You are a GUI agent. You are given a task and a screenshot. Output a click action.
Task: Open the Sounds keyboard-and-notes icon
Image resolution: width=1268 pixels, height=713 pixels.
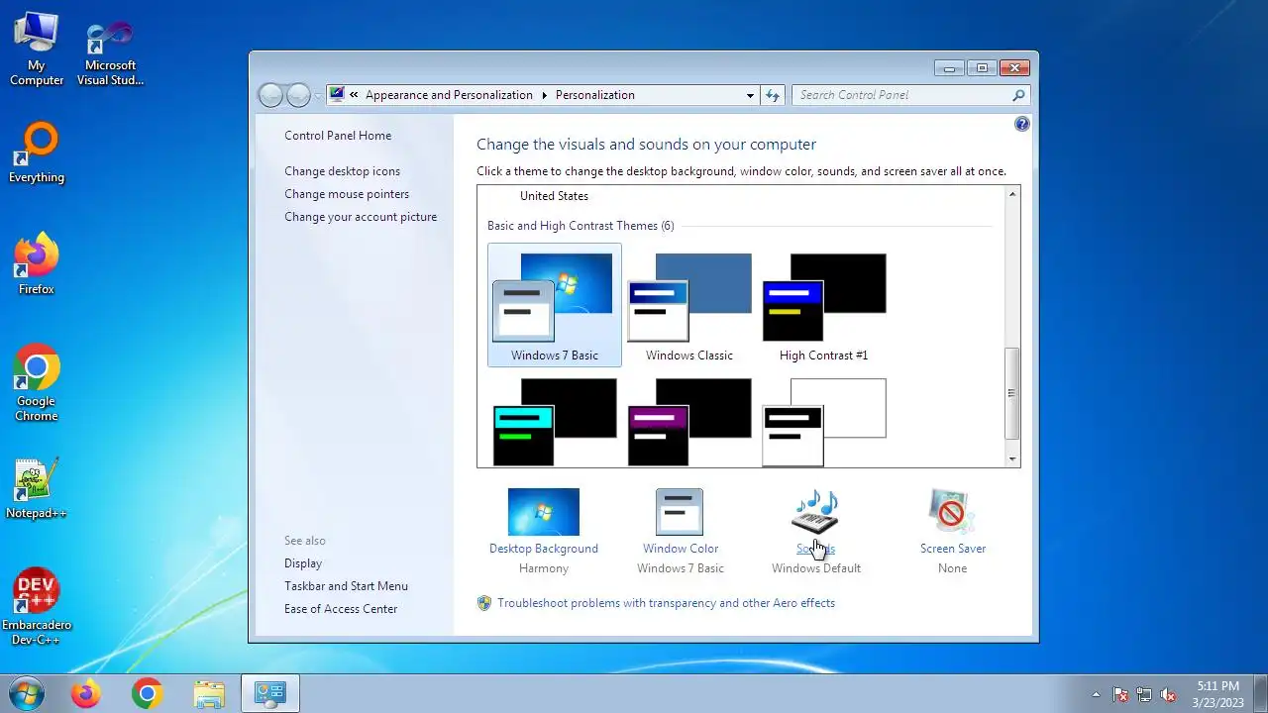click(816, 512)
